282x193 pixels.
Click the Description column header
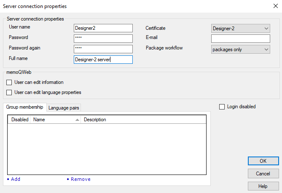click(x=126, y=120)
